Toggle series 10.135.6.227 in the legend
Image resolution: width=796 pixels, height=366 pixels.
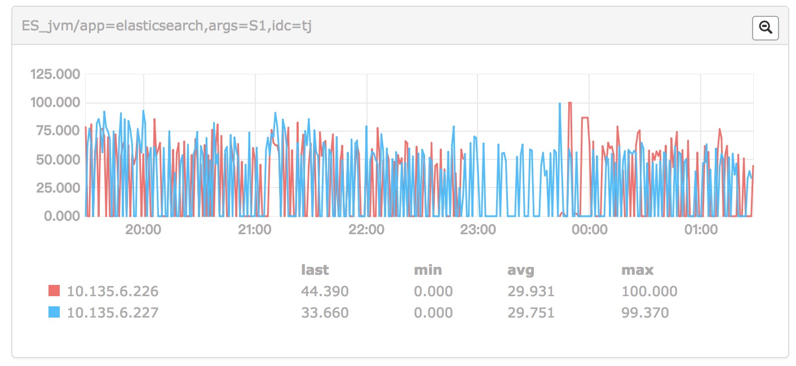coord(112,313)
